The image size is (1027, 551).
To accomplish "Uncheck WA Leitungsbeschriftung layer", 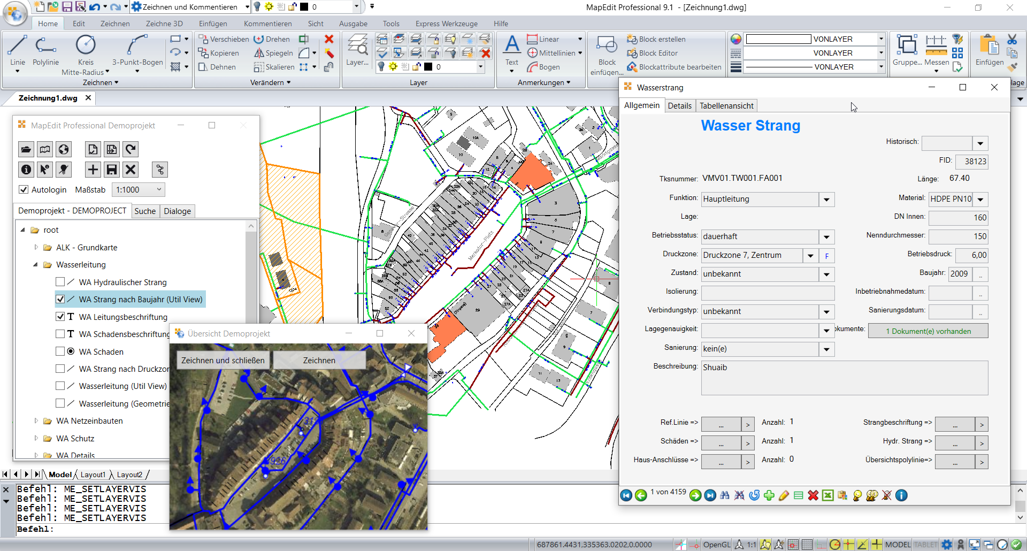I will pyautogui.click(x=60, y=317).
